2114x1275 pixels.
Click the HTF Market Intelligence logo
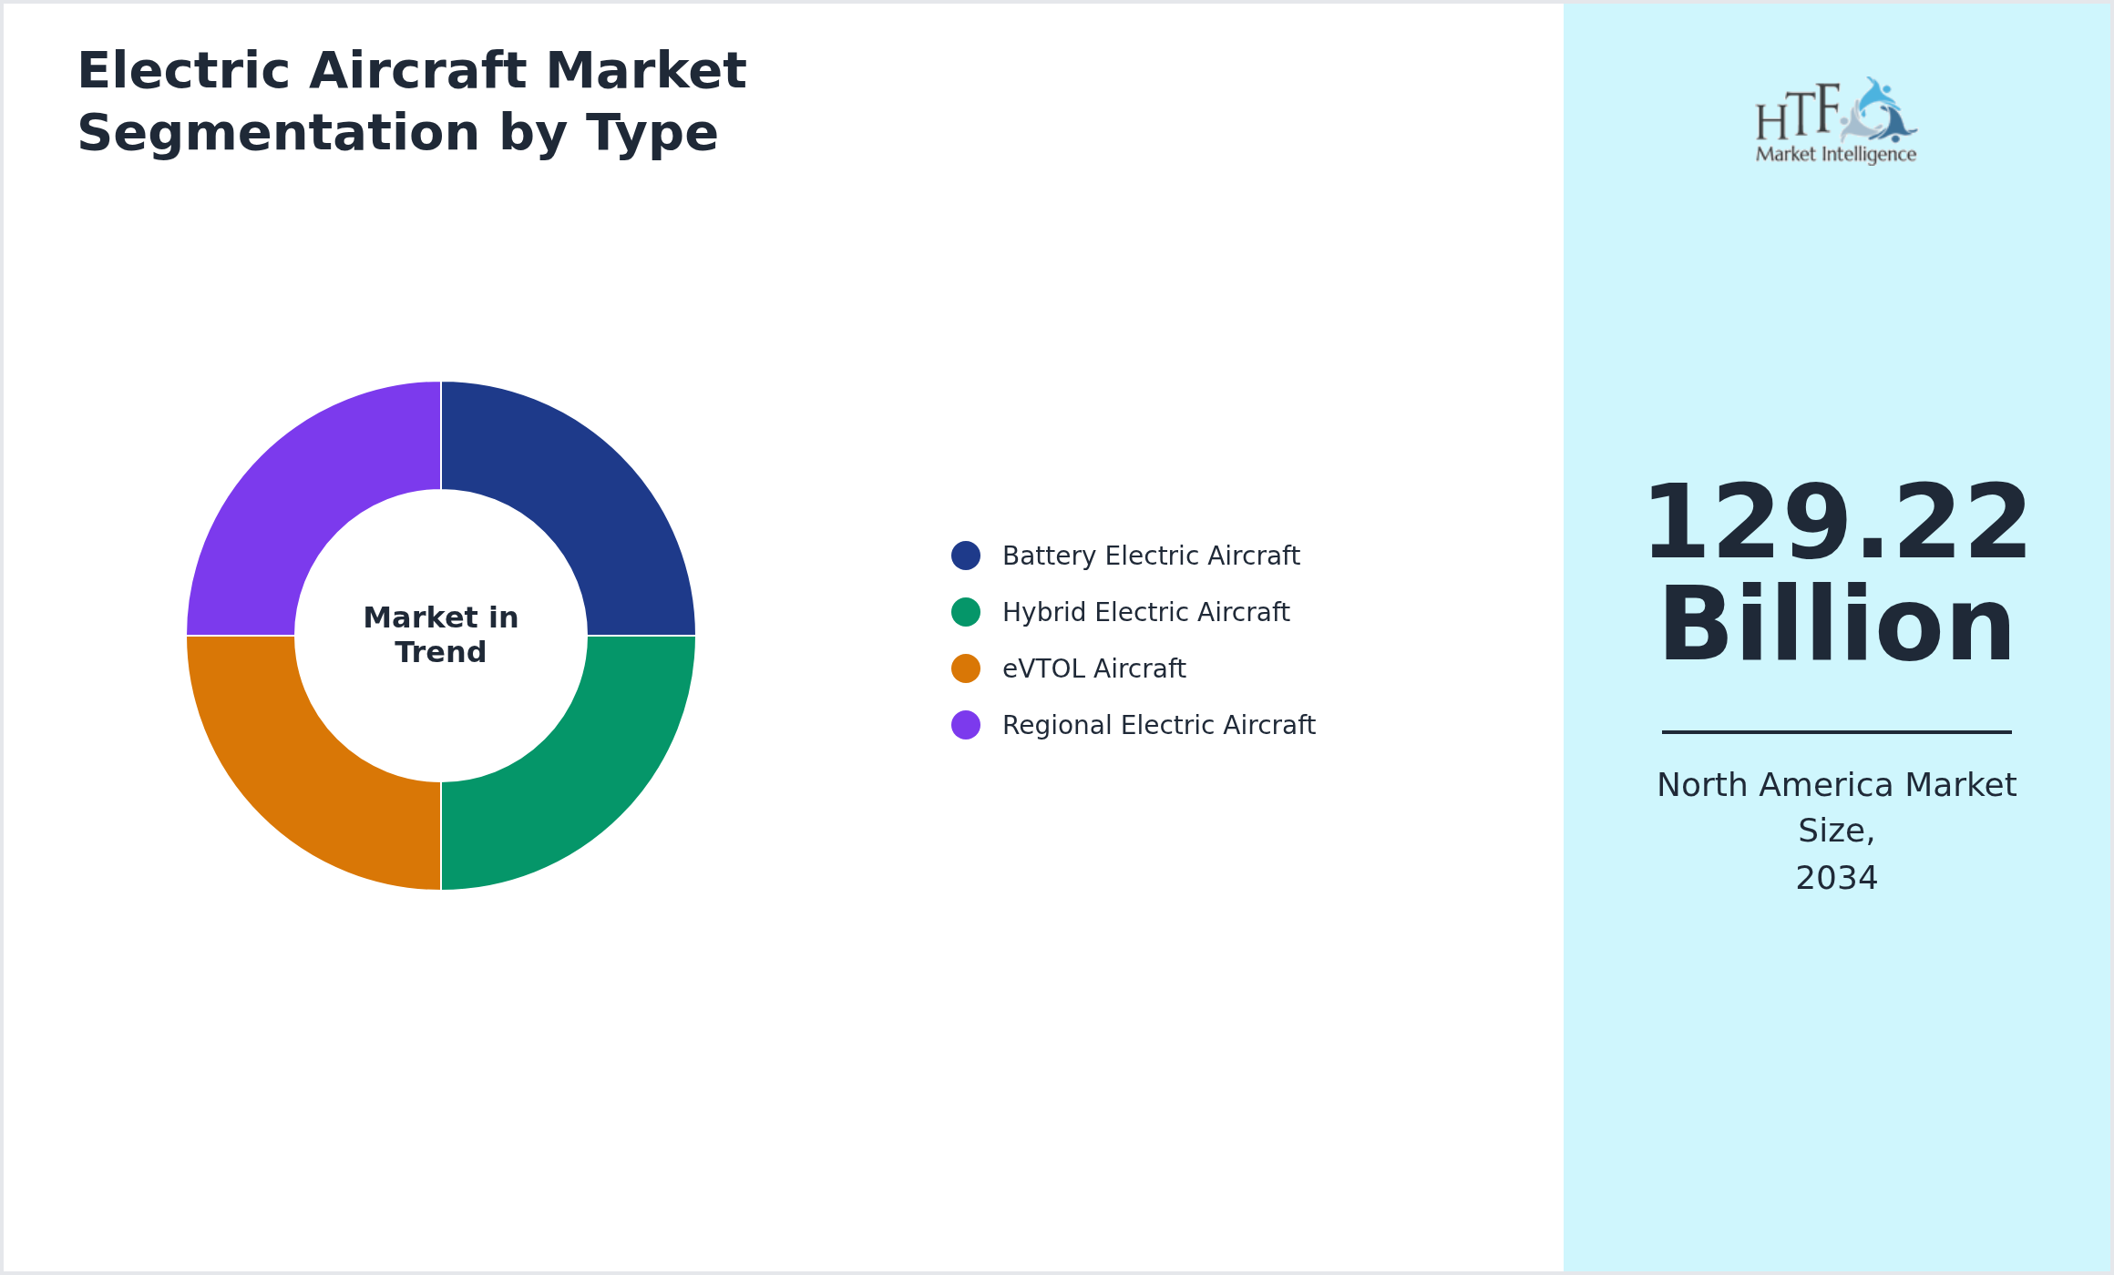[x=1836, y=120]
